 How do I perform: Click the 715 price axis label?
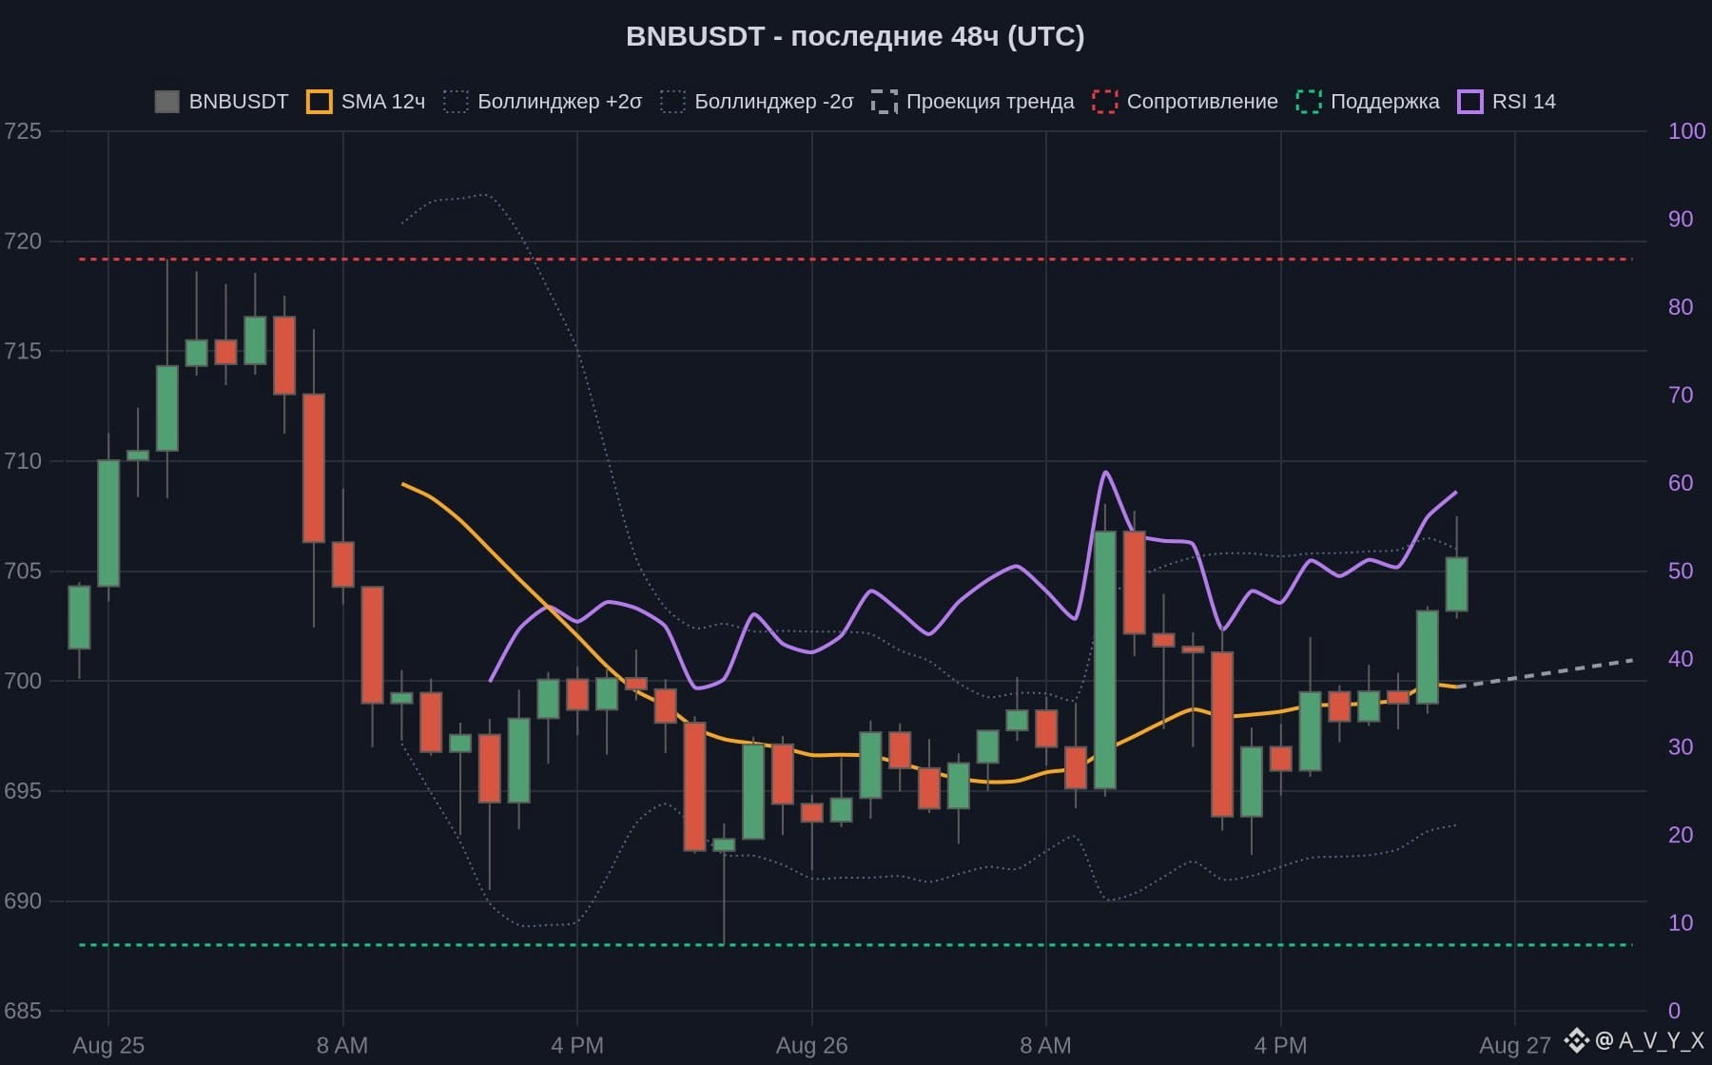coord(23,351)
